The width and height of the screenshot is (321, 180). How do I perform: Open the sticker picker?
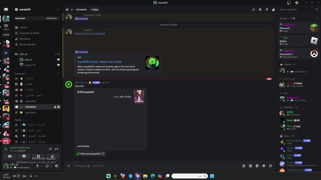coord(257,166)
